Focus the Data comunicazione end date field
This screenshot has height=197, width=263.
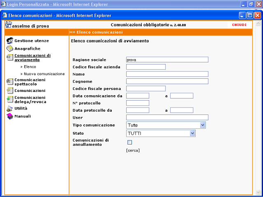coord(182,96)
